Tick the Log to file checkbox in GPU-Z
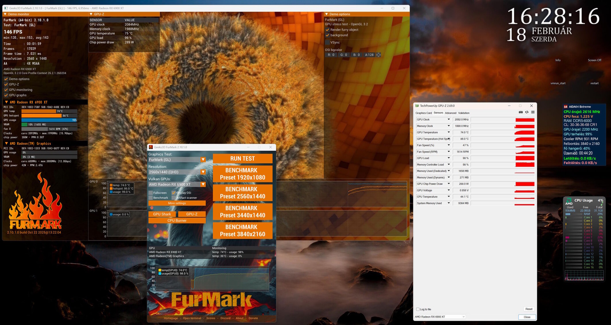 click(418, 309)
